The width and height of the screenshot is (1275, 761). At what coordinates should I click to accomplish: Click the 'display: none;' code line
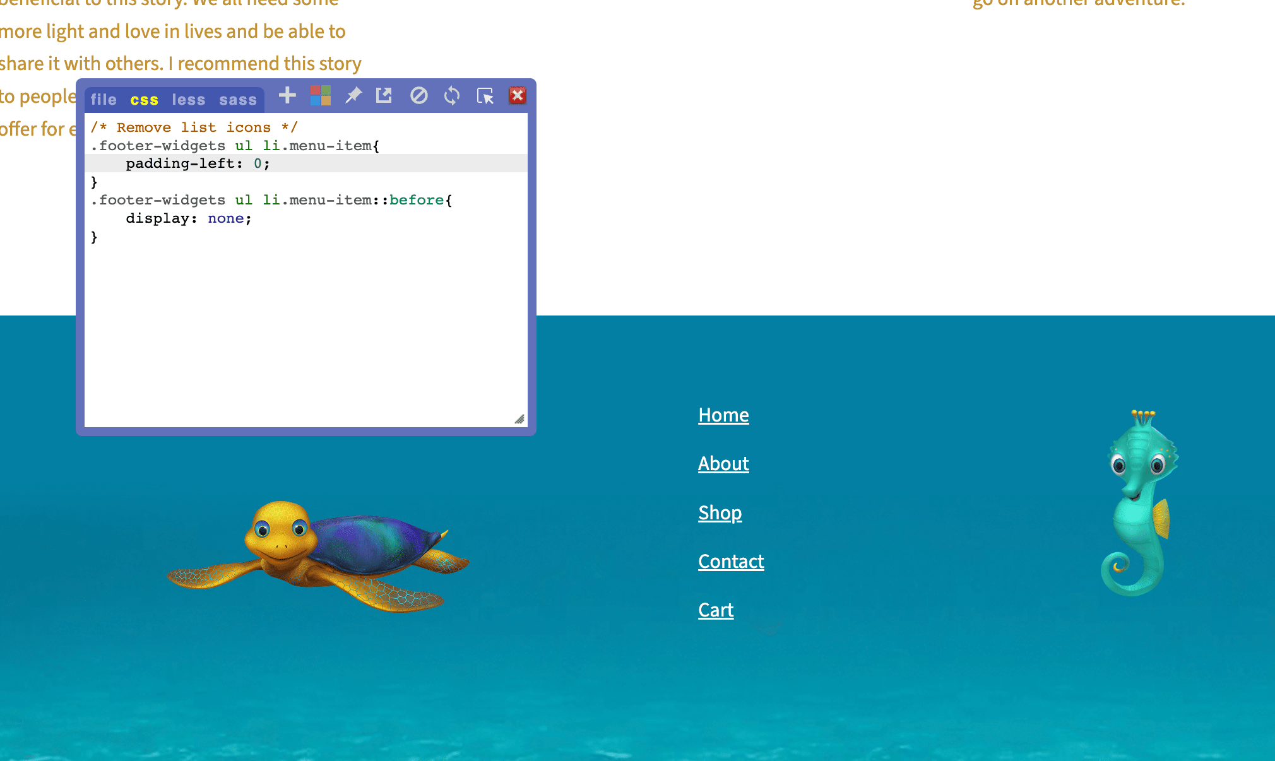189,218
